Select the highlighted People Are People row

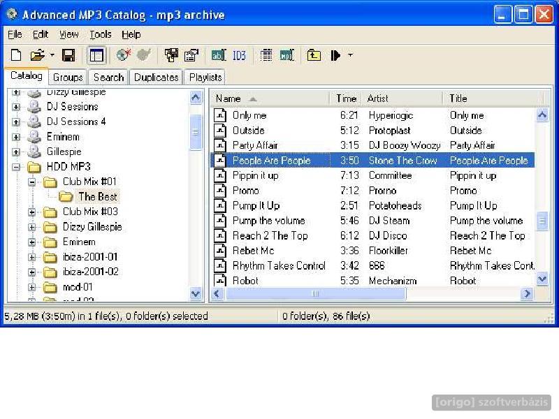pos(372,161)
